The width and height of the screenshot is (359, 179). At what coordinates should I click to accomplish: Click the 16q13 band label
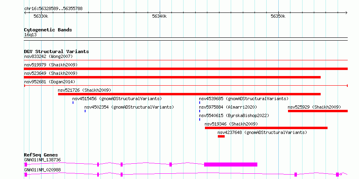coord(30,35)
